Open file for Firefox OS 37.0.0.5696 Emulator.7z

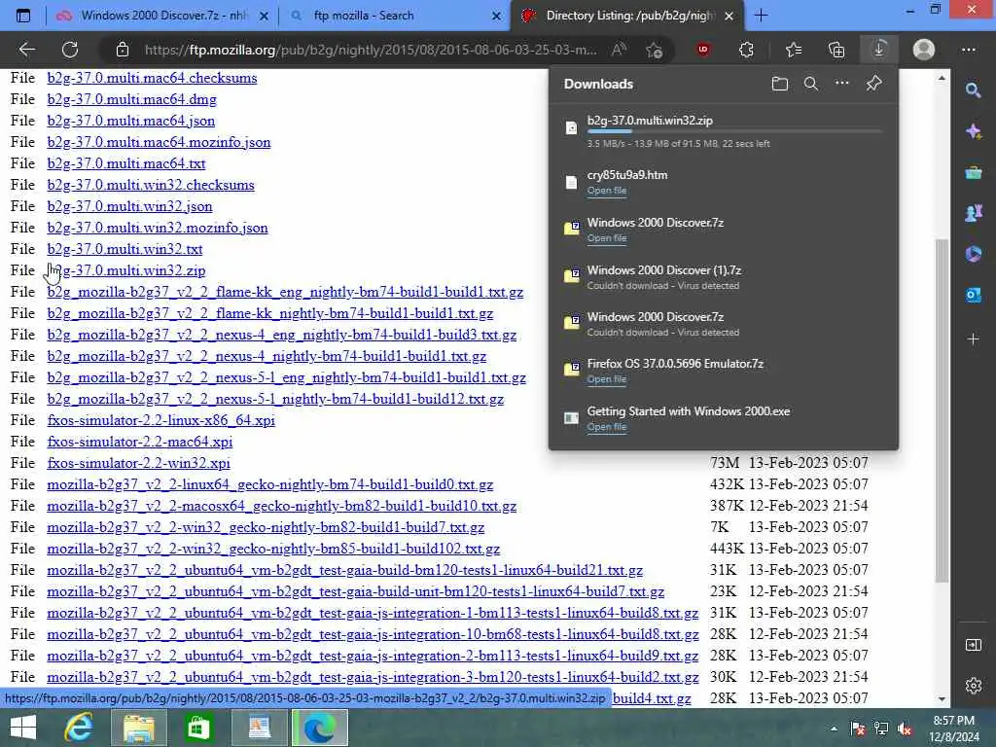(x=607, y=379)
